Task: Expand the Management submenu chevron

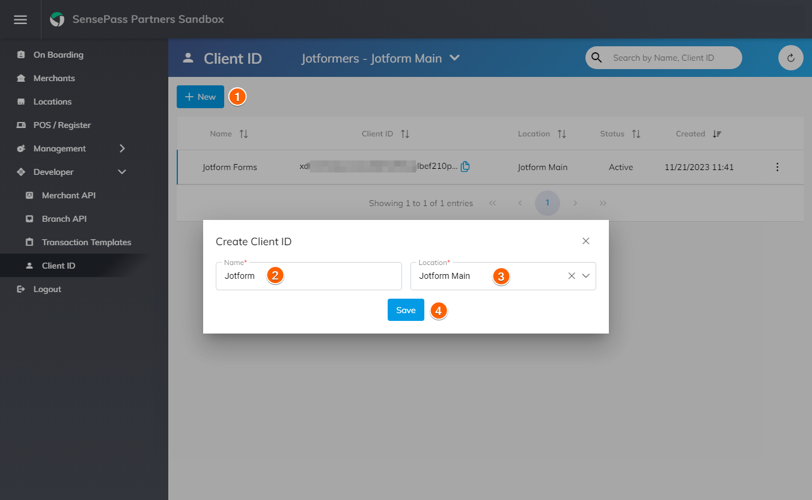Action: [122, 148]
